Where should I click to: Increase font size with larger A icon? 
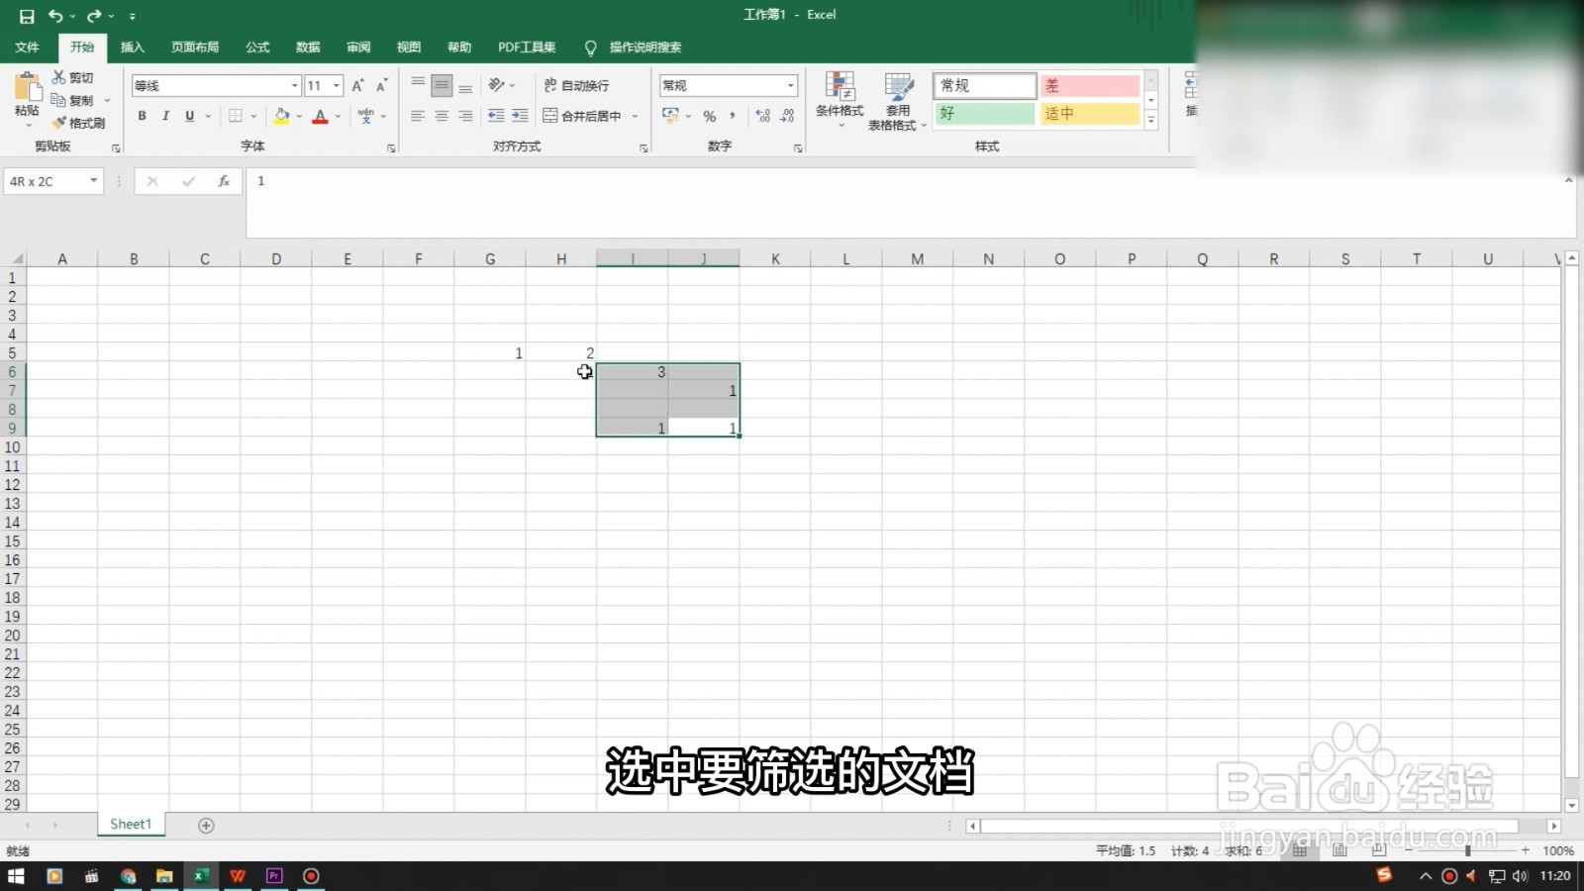(358, 85)
